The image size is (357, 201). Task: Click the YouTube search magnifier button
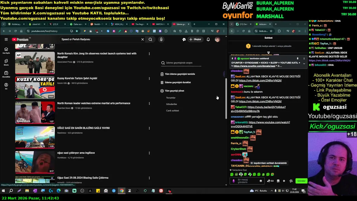[x=150, y=39]
